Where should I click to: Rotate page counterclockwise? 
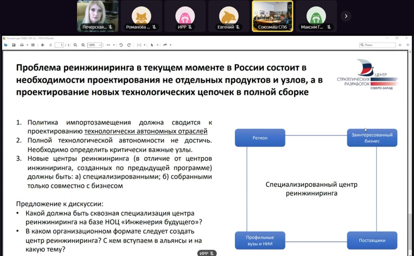click(121, 45)
